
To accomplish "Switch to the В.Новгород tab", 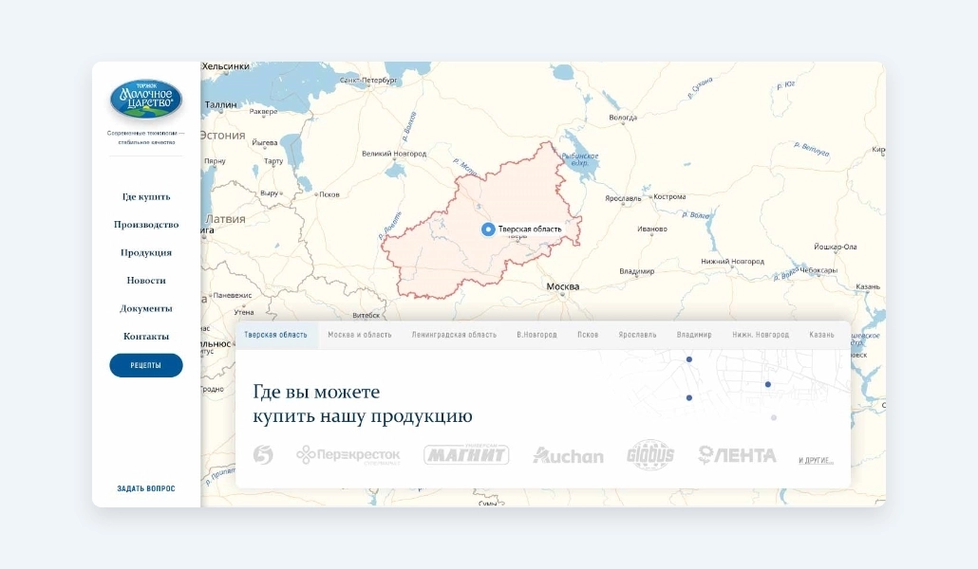I will coord(537,335).
